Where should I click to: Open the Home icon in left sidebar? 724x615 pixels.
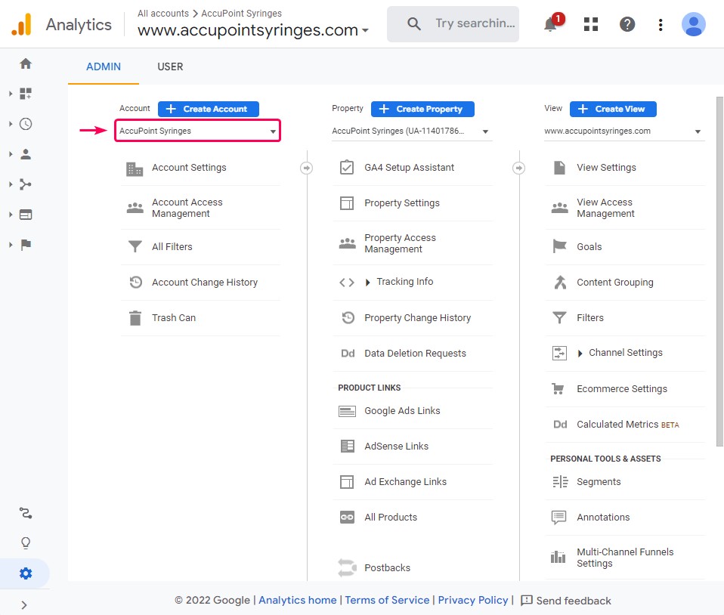click(x=26, y=63)
